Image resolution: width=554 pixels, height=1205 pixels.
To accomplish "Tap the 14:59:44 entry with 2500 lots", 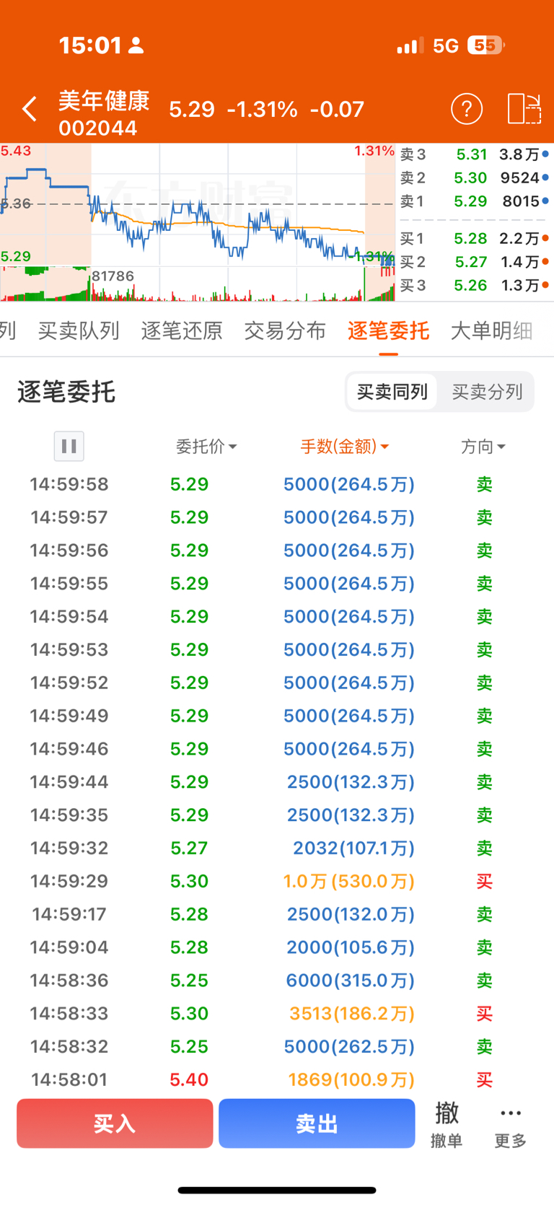I will point(277,782).
